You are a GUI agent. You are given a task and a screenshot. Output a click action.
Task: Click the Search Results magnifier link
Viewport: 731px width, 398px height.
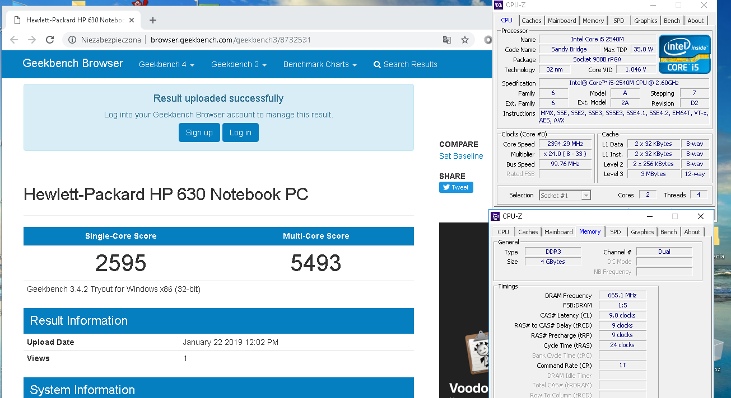point(405,64)
